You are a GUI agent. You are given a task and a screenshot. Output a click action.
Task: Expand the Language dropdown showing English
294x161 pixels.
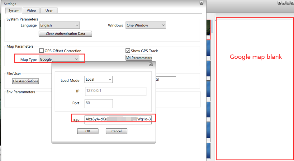59,25
